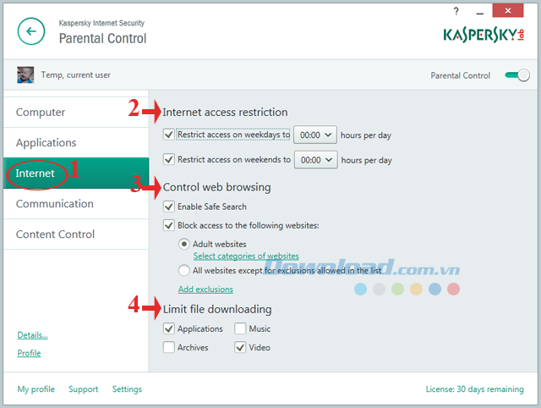
Task: Open My profile in the footer
Action: tap(36, 389)
